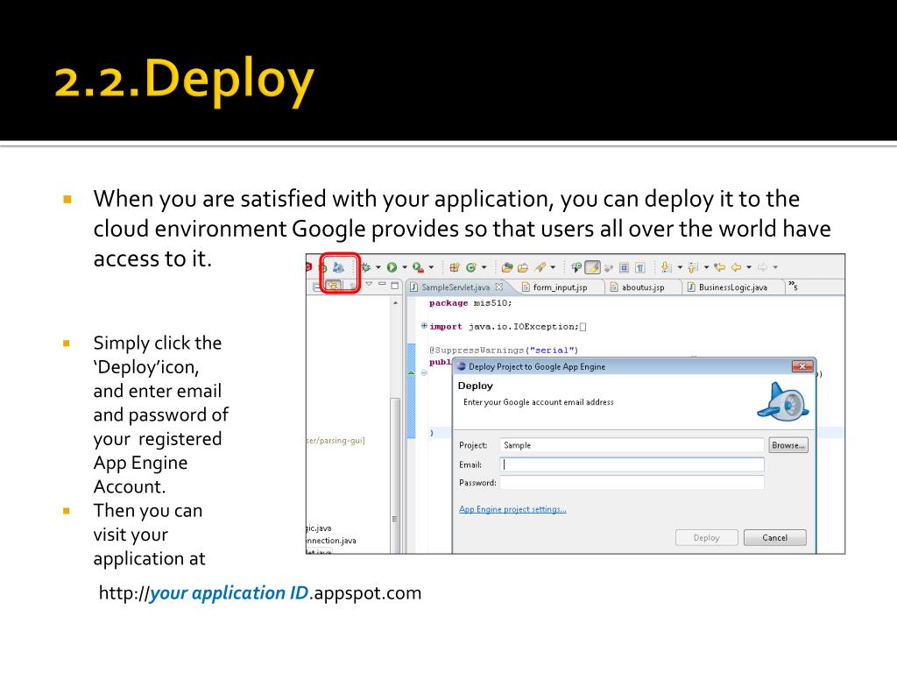Toggle the highlighted Mark Occurrences button

coord(592,267)
